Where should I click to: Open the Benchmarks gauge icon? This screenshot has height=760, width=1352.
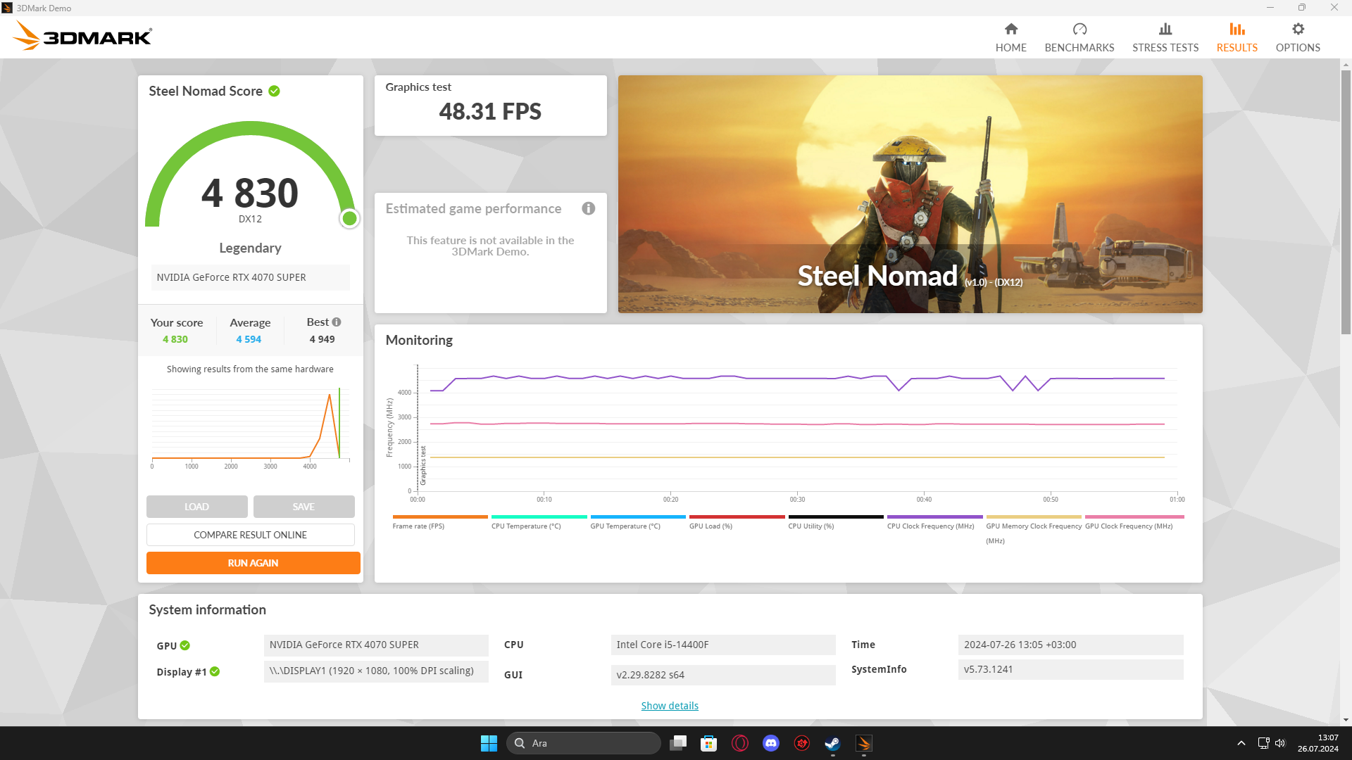1079,30
